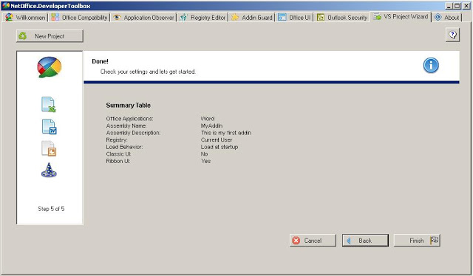
Task: Click the flag icon on Finish
Action: (x=434, y=240)
